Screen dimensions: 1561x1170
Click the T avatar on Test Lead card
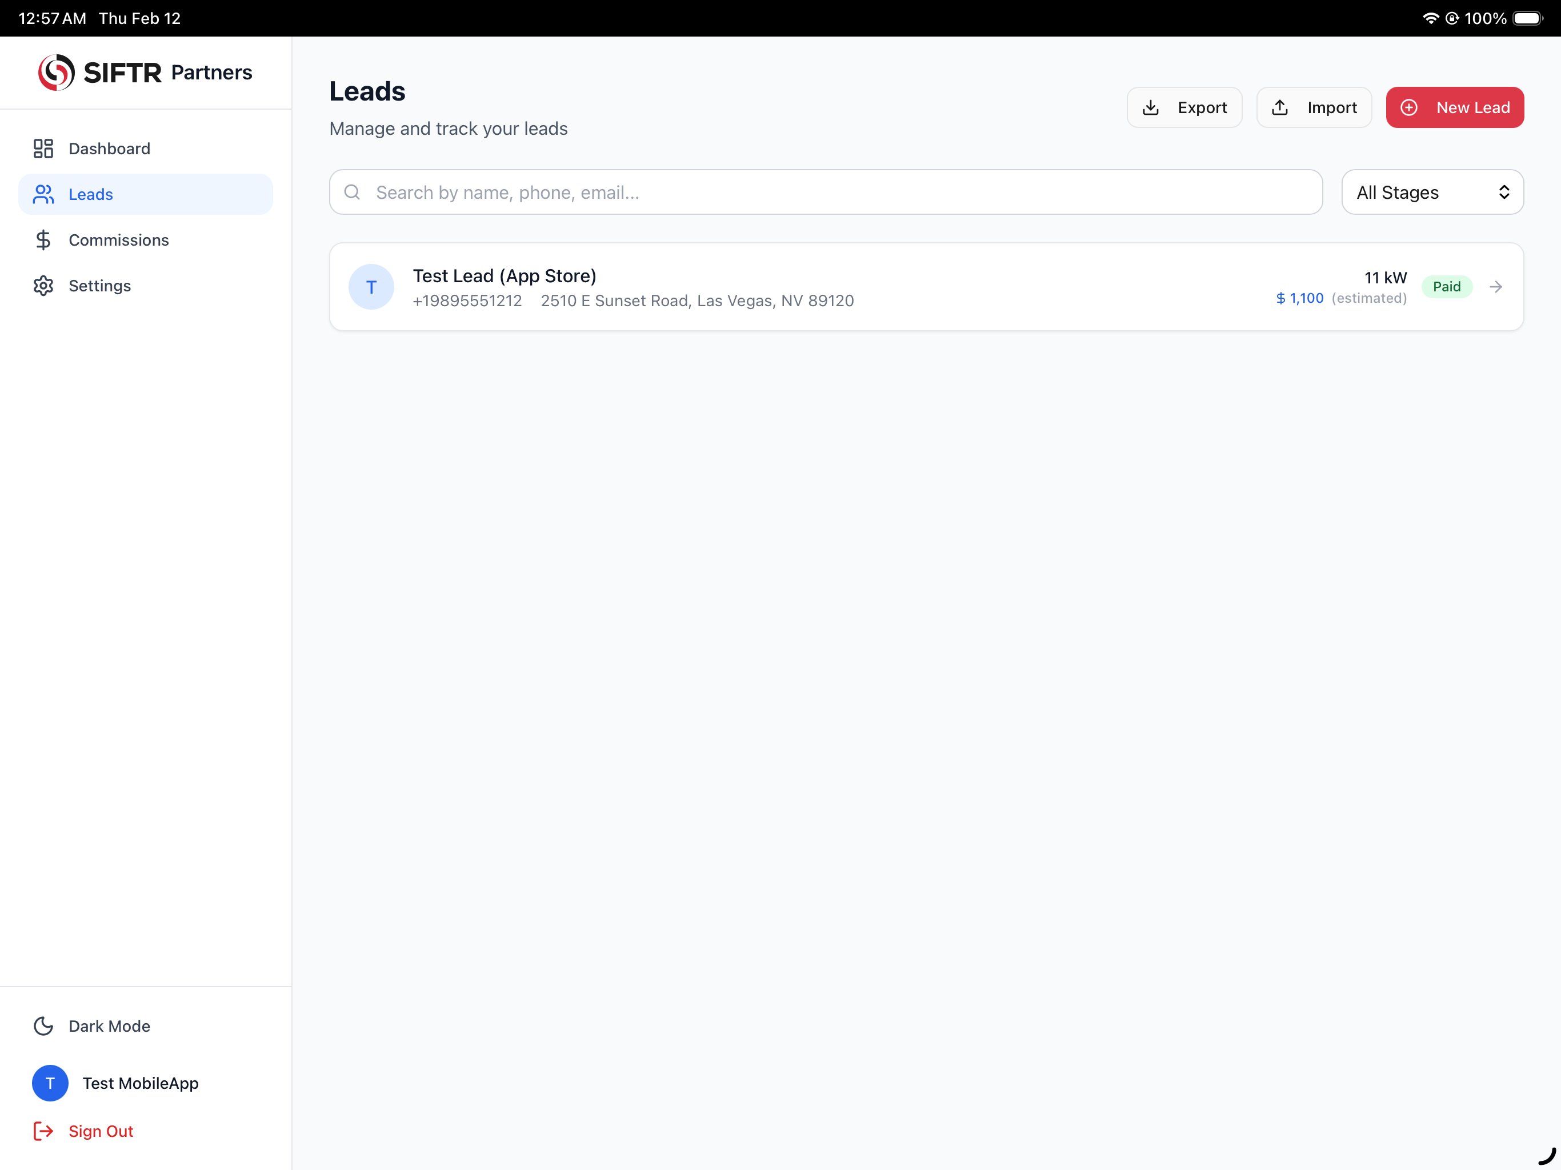[371, 287]
